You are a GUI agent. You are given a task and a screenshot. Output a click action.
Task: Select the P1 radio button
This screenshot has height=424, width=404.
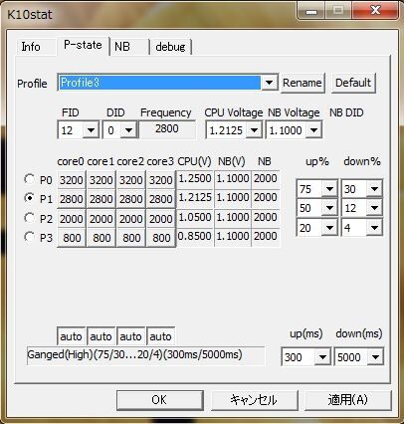tap(30, 198)
